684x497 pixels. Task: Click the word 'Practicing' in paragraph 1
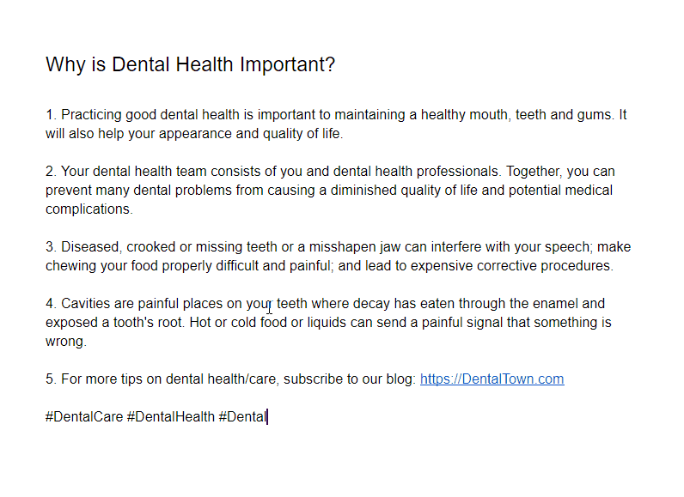click(x=92, y=115)
